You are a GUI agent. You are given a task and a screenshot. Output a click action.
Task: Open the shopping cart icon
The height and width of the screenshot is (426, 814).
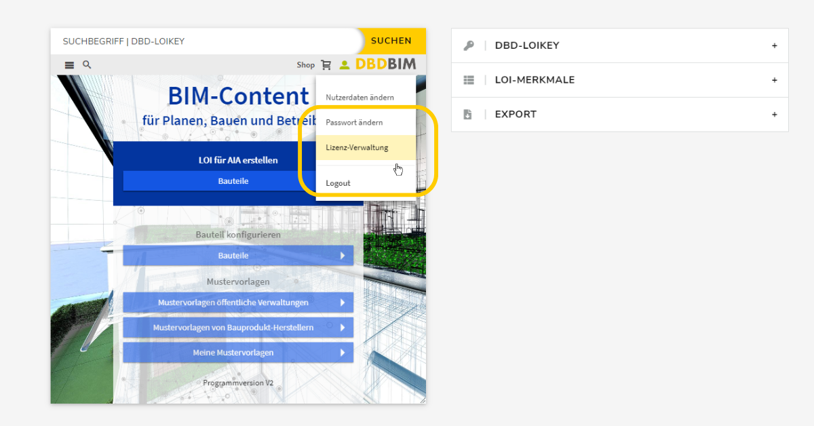[326, 65]
